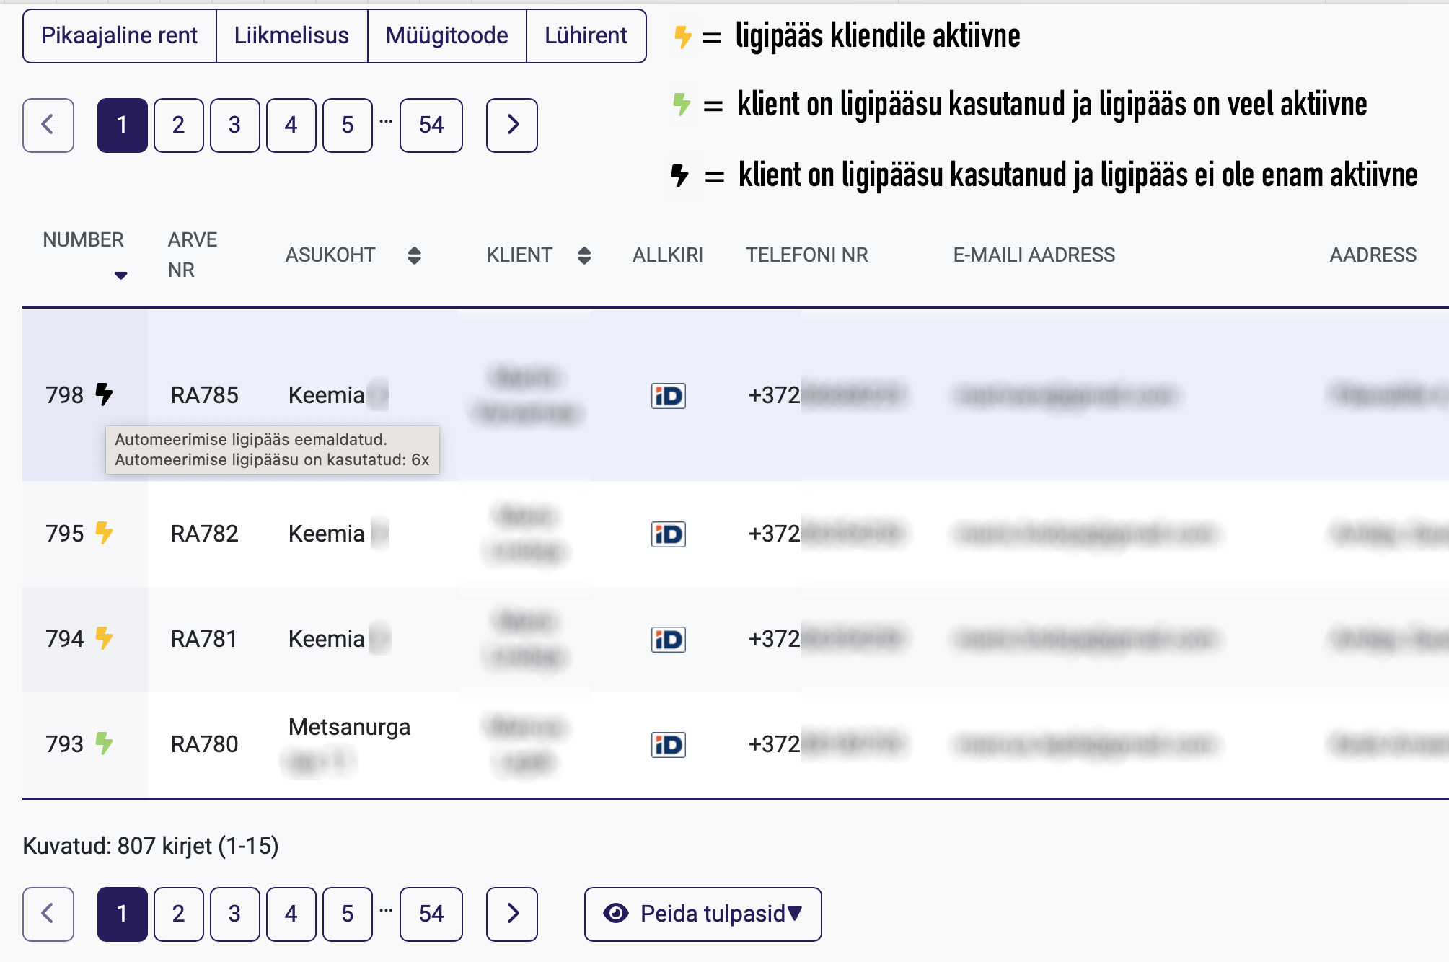Click the ID-card signature icon in row RA785
Image resolution: width=1449 pixels, height=962 pixels.
coord(668,396)
